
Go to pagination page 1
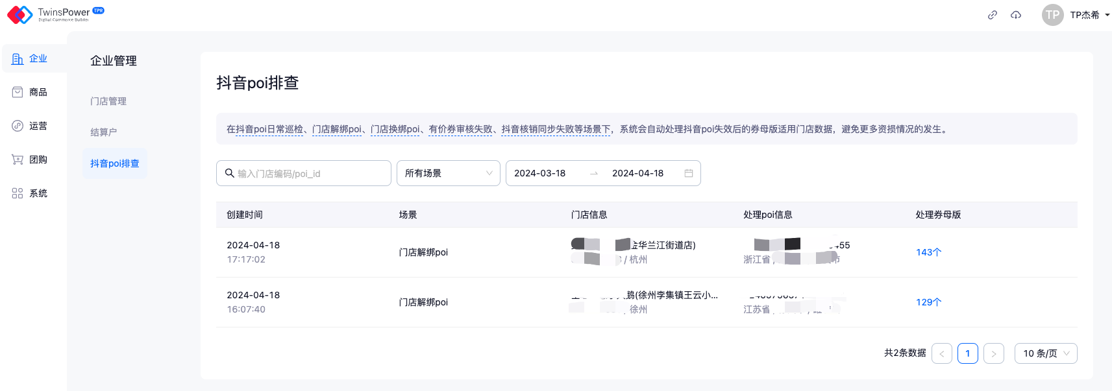[967, 353]
